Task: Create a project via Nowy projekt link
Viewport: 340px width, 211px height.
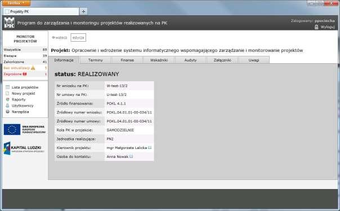Action: point(23,93)
